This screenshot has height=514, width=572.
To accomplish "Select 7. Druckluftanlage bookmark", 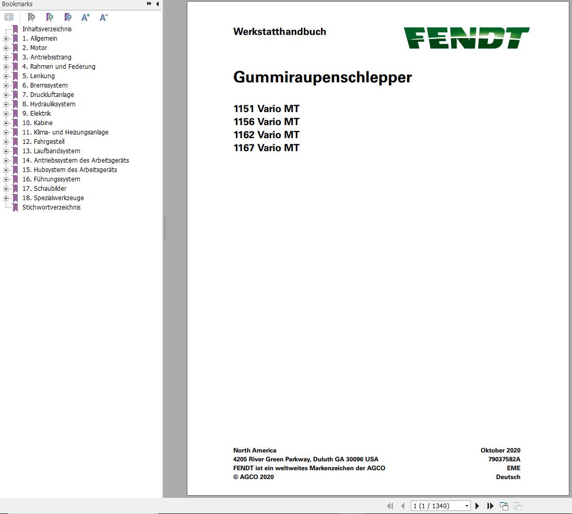I will 48,95.
